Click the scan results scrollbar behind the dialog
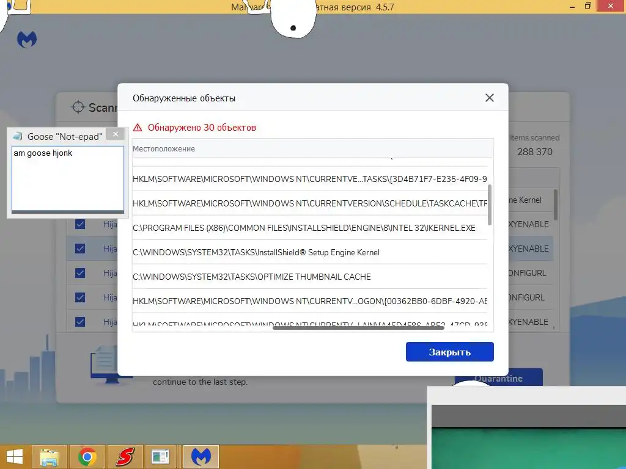This screenshot has height=469, width=626. (x=555, y=205)
